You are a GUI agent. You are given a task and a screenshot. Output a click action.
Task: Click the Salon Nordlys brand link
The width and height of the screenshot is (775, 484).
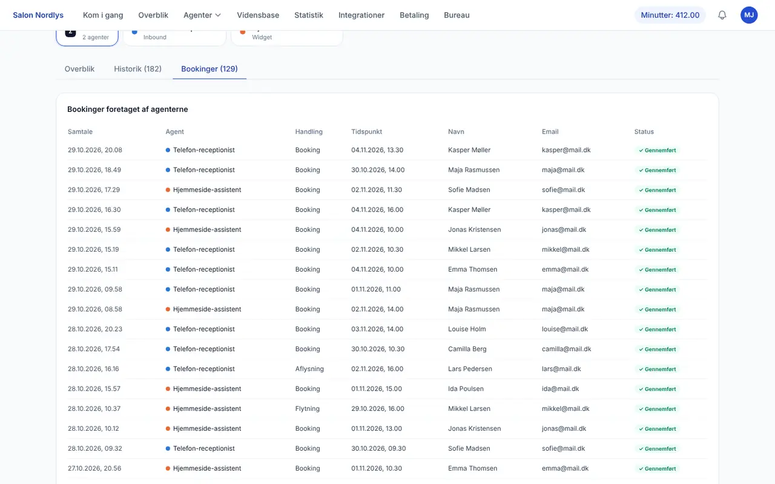coord(38,15)
